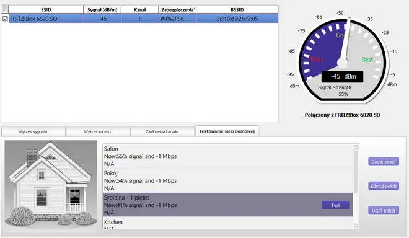The image size is (409, 238).
Task: Click the Zabezpieczenia column header
Action: pos(177,10)
